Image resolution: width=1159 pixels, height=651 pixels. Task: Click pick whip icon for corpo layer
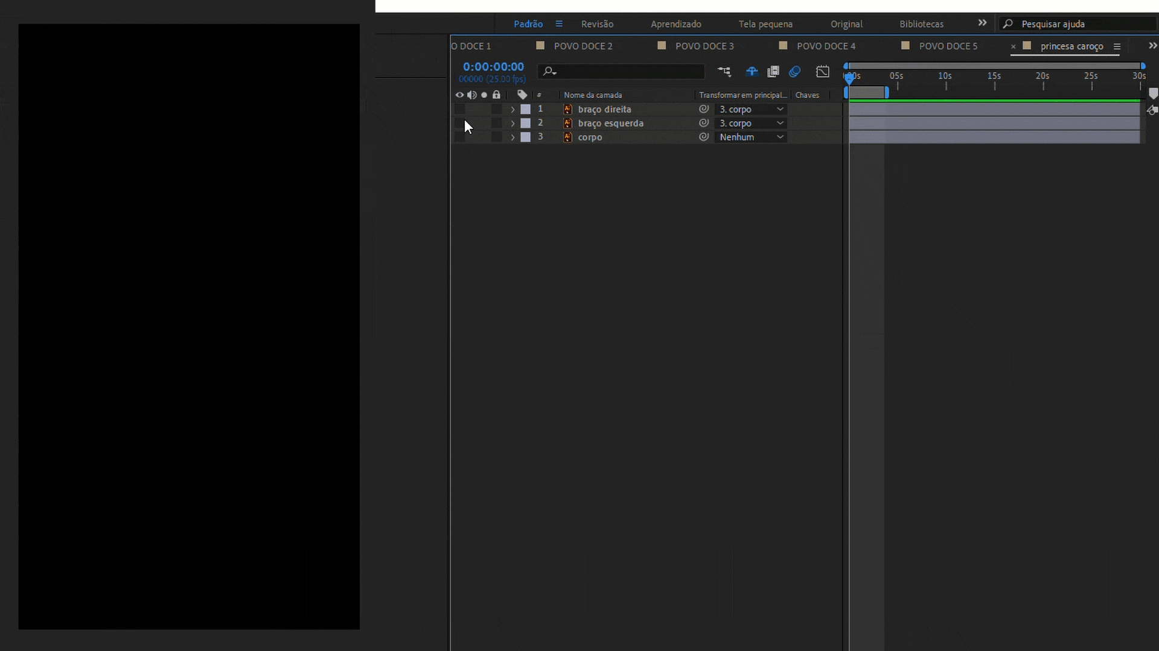[704, 137]
